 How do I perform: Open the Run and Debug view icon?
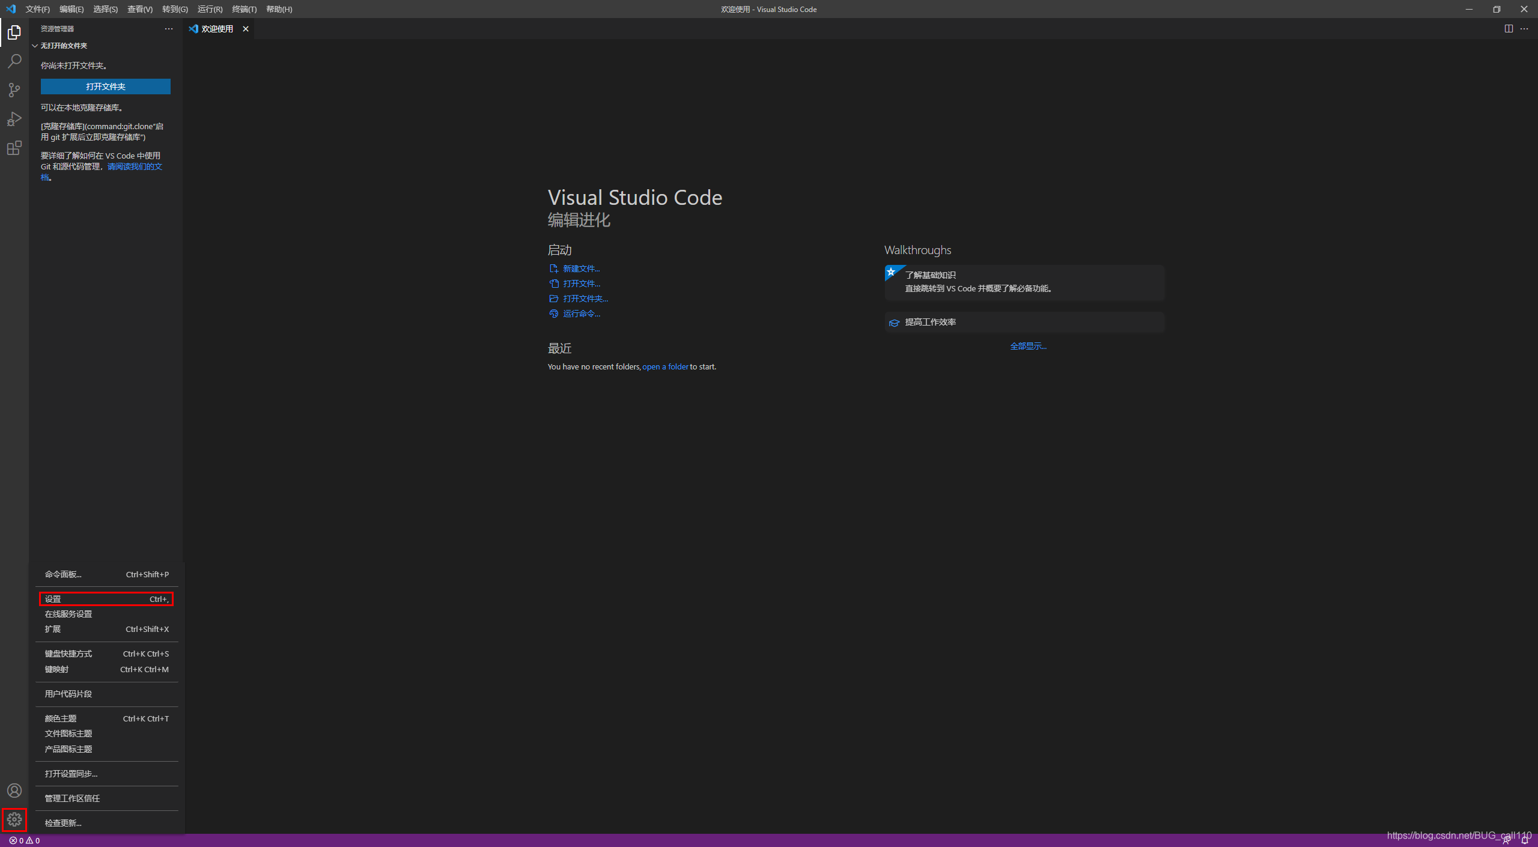pyautogui.click(x=14, y=119)
